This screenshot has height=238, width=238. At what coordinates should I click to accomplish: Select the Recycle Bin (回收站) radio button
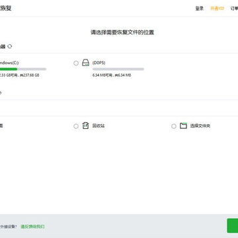coord(76,126)
